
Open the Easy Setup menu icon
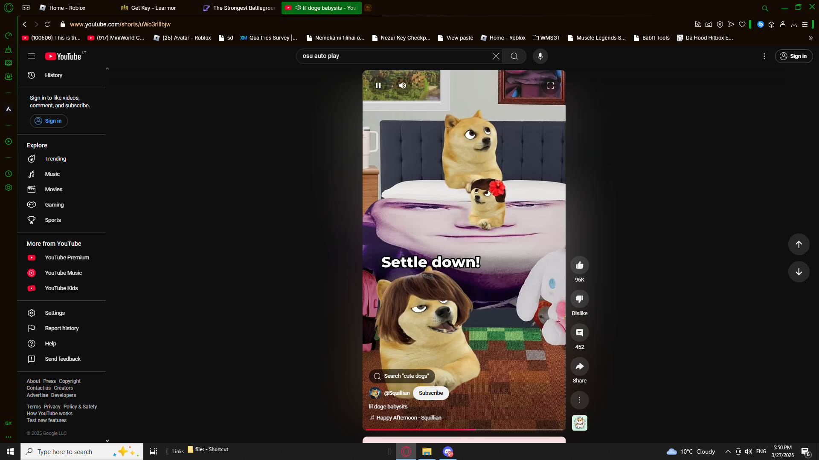(x=805, y=25)
